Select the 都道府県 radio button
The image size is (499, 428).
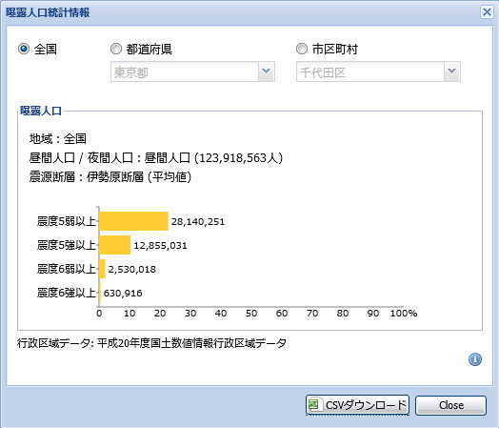pyautogui.click(x=116, y=49)
